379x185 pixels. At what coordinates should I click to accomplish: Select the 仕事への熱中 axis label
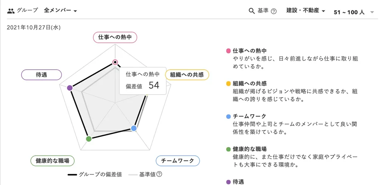tap(115, 37)
